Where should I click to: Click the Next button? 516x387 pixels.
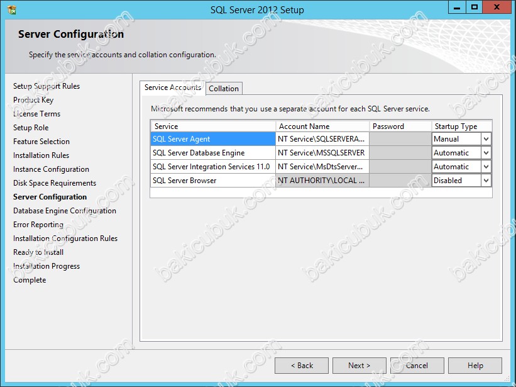pos(359,366)
